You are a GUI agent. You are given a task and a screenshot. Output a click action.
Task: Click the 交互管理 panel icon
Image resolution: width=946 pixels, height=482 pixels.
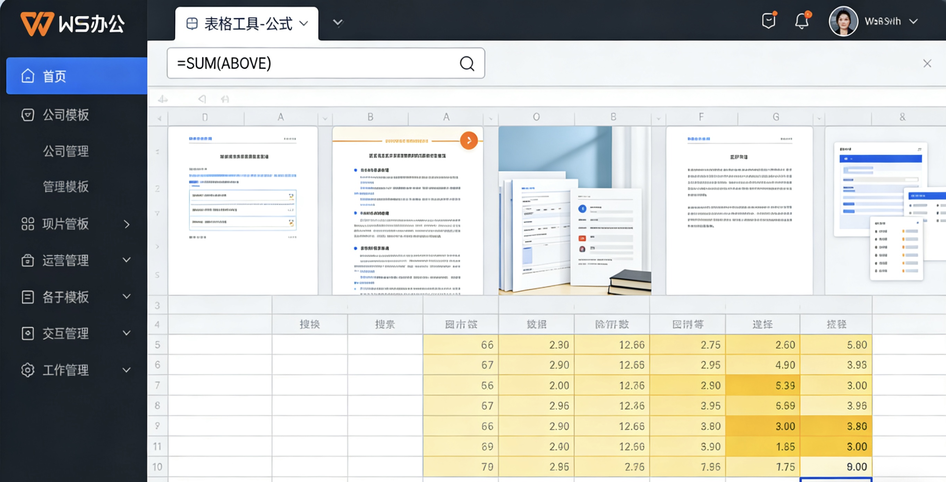click(x=27, y=333)
